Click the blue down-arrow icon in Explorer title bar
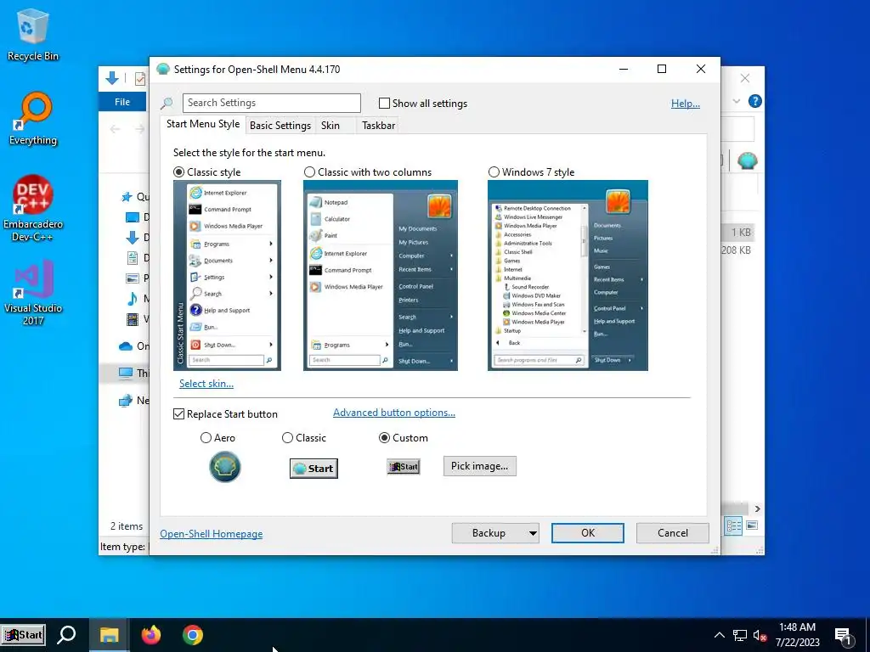The width and height of the screenshot is (870, 652). click(112, 78)
